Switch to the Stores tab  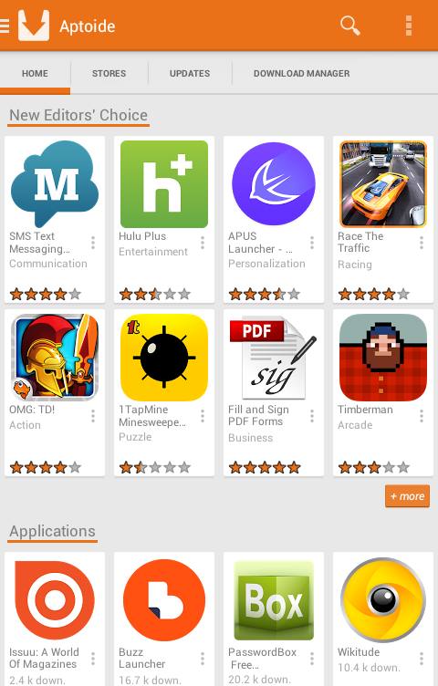[x=109, y=74]
